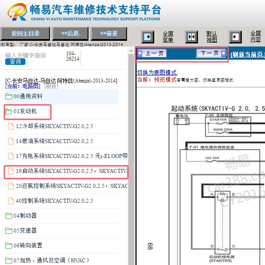Screen dimensions: 265x265
Task: Click 全屏内容 label
Action: tap(256, 37)
